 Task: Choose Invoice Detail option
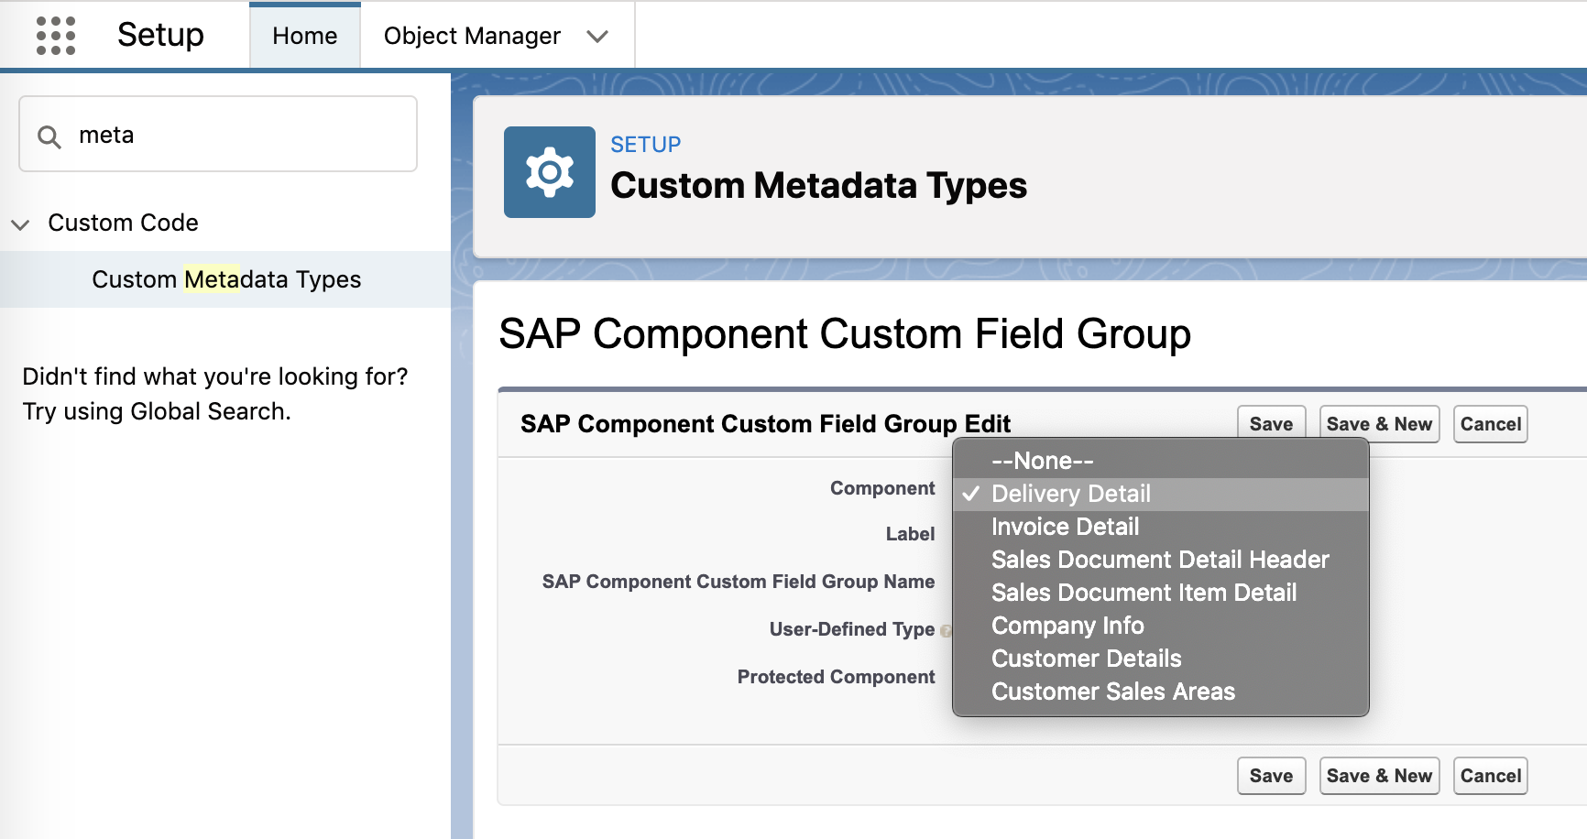(x=1161, y=527)
